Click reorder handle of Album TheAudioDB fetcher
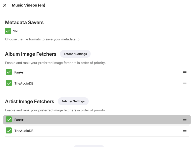The width and height of the screenshot is (195, 147). 185,83
